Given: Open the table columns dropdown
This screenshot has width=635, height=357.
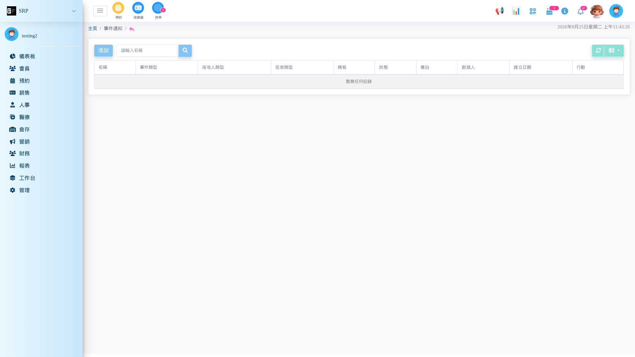Looking at the screenshot, I should pos(614,51).
